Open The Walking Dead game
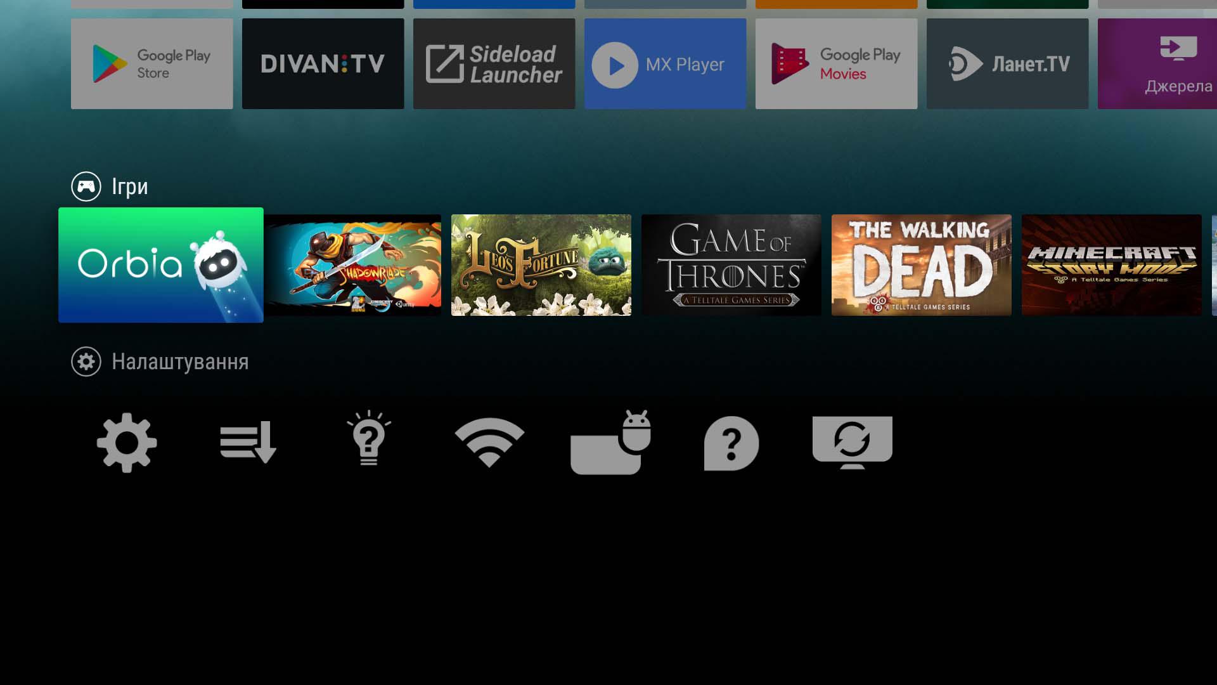The image size is (1217, 685). point(921,265)
